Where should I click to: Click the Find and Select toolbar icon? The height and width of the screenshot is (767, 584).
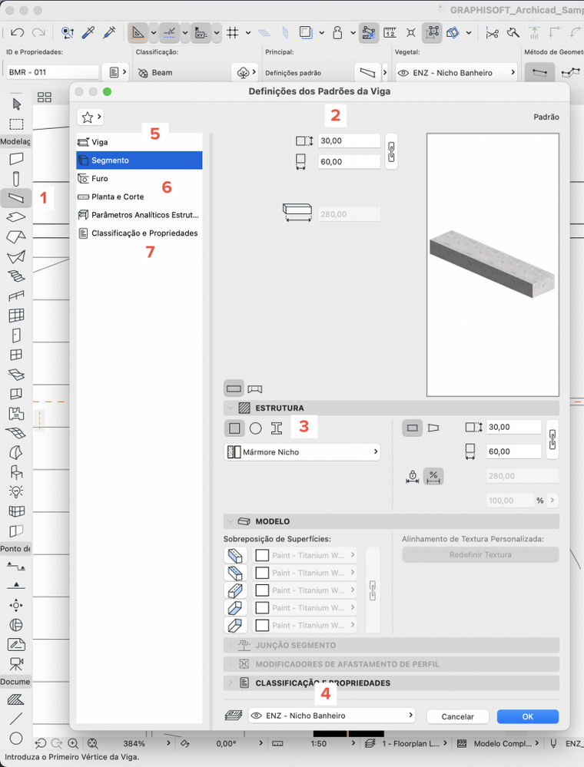click(x=68, y=33)
